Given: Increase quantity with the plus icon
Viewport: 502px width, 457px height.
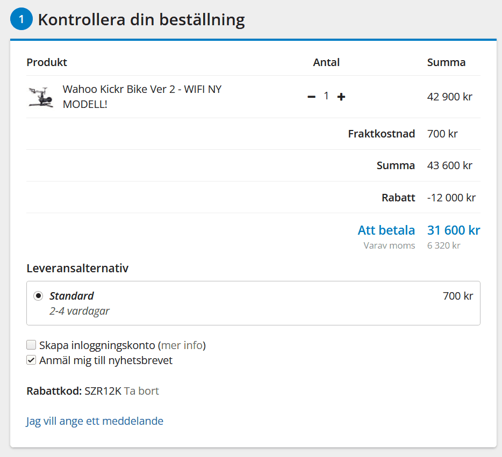Looking at the screenshot, I should point(341,97).
